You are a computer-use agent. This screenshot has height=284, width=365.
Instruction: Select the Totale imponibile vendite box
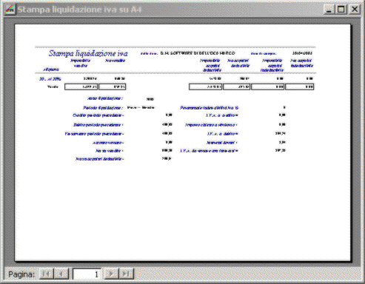point(81,87)
